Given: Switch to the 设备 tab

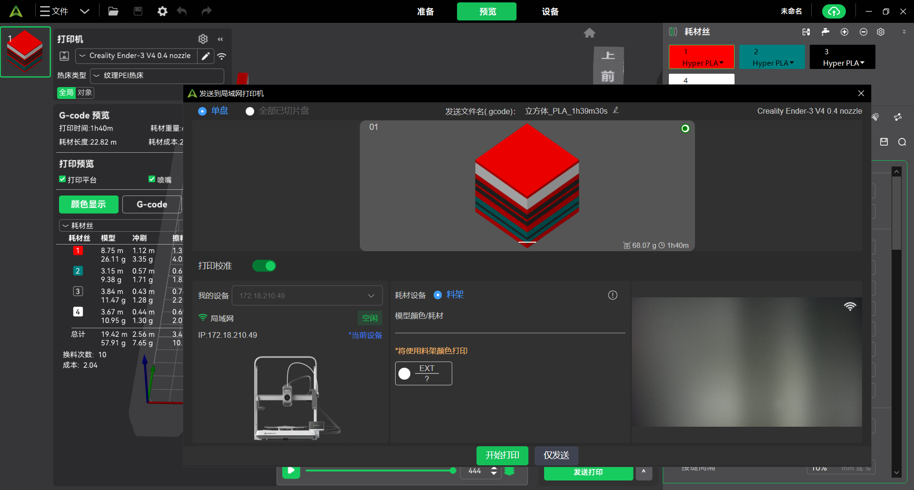Looking at the screenshot, I should 550,11.
